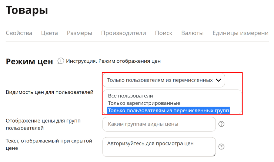Open Инструкция. Режим отображения цен link
Image resolution: width=274 pixels, height=162 pixels.
click(113, 61)
